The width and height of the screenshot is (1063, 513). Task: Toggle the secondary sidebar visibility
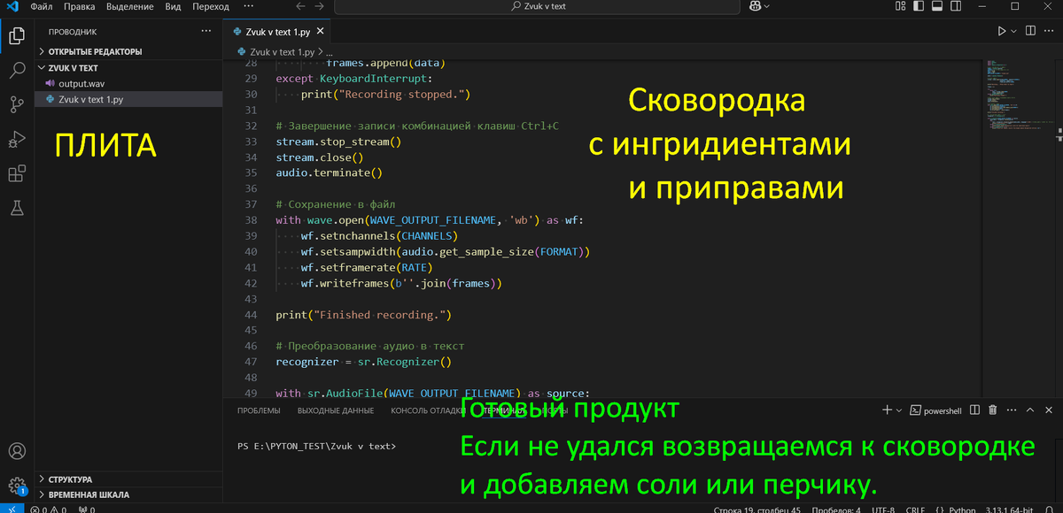tap(955, 6)
